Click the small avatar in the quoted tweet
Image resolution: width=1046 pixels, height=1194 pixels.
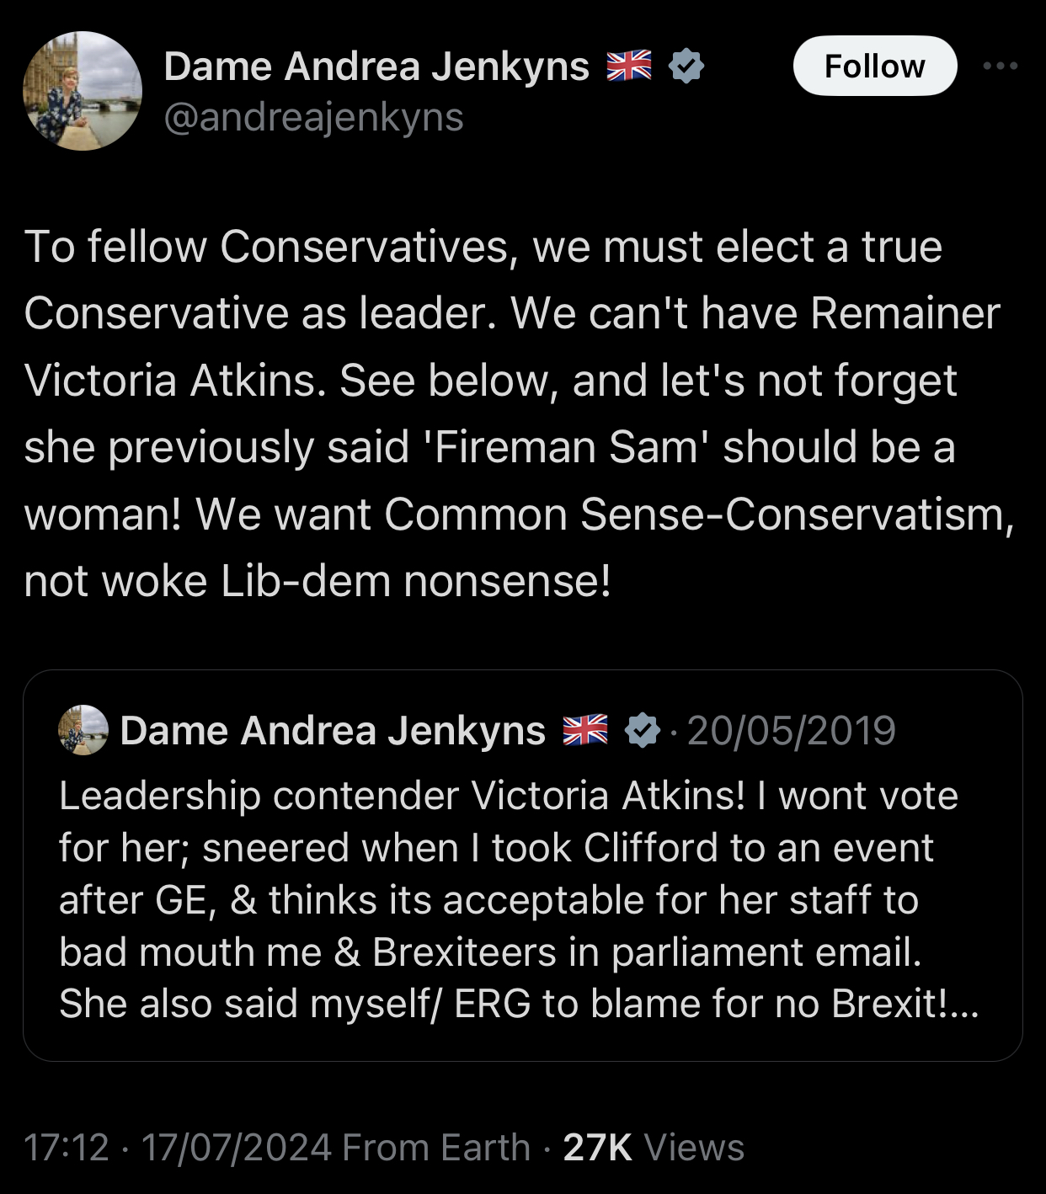coord(83,730)
